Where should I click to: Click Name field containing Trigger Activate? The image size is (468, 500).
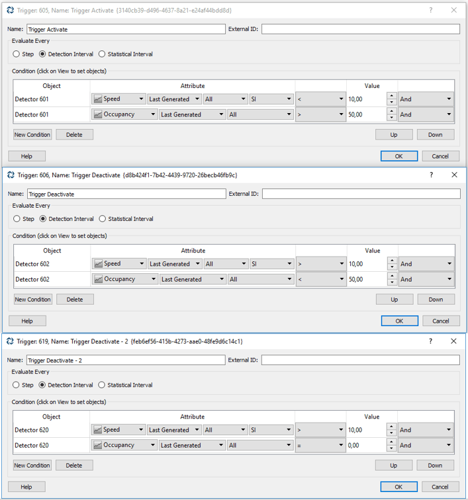click(x=126, y=29)
